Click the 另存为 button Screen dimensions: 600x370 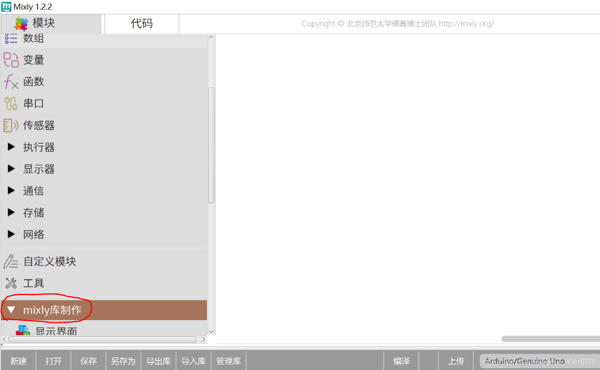tap(124, 361)
